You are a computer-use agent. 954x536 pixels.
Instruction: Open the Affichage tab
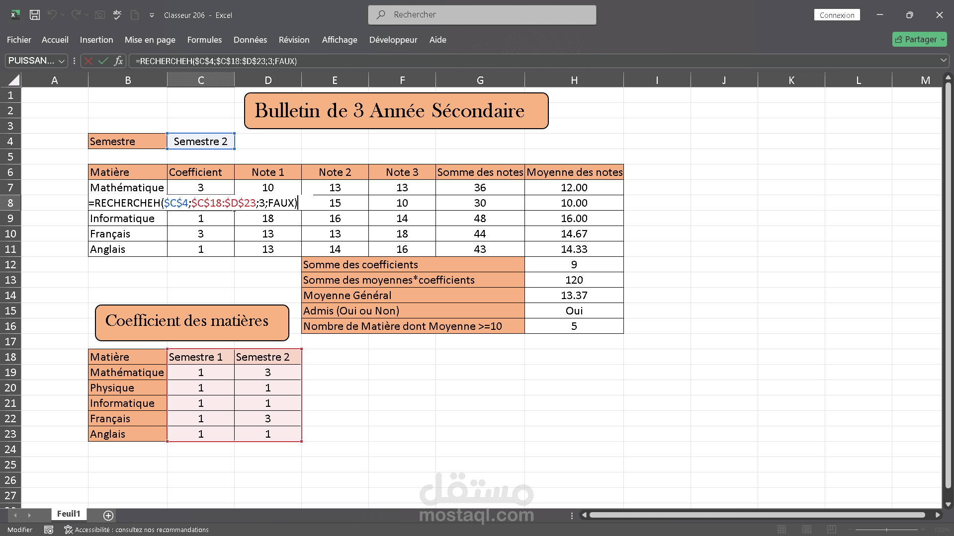[x=340, y=40]
